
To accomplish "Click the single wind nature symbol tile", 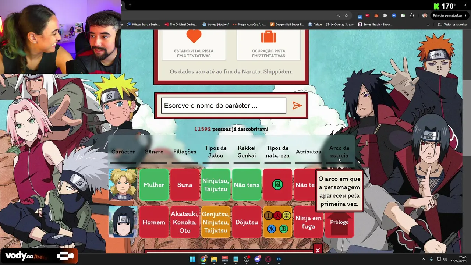I will click(x=277, y=185).
